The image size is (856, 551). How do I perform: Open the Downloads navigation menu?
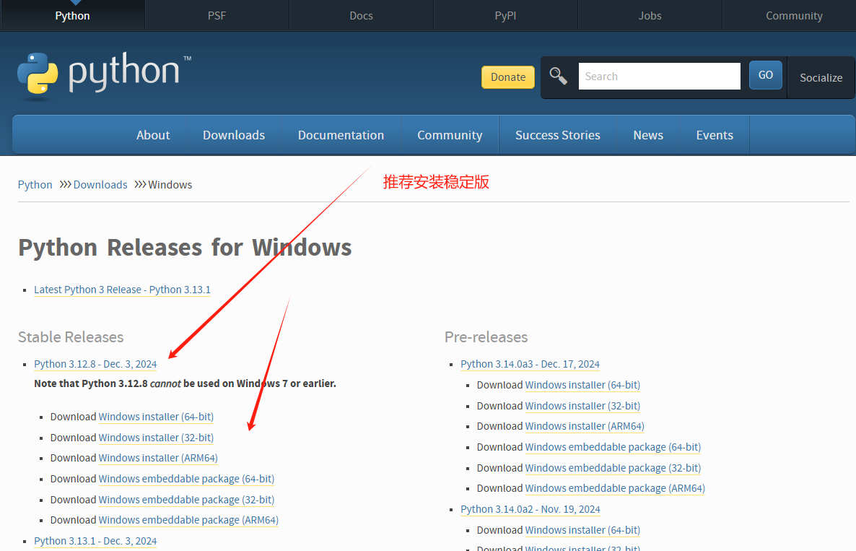[234, 135]
